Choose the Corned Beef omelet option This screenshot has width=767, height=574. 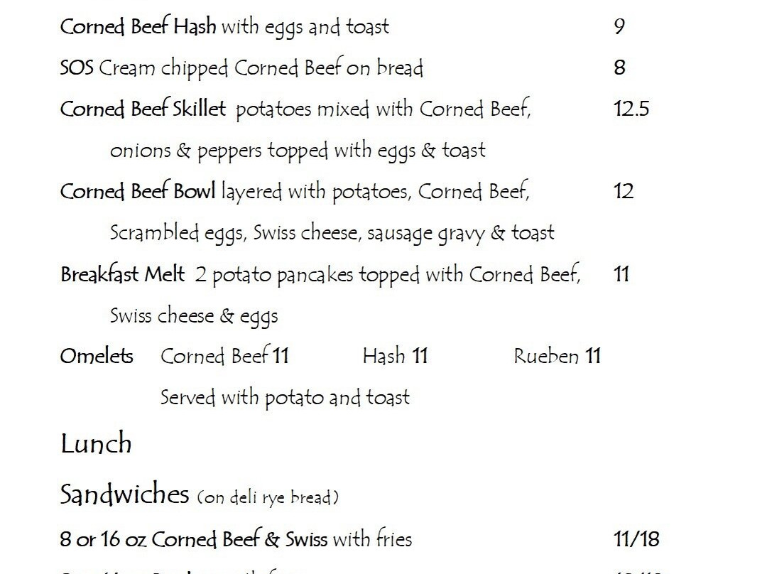[x=224, y=356]
